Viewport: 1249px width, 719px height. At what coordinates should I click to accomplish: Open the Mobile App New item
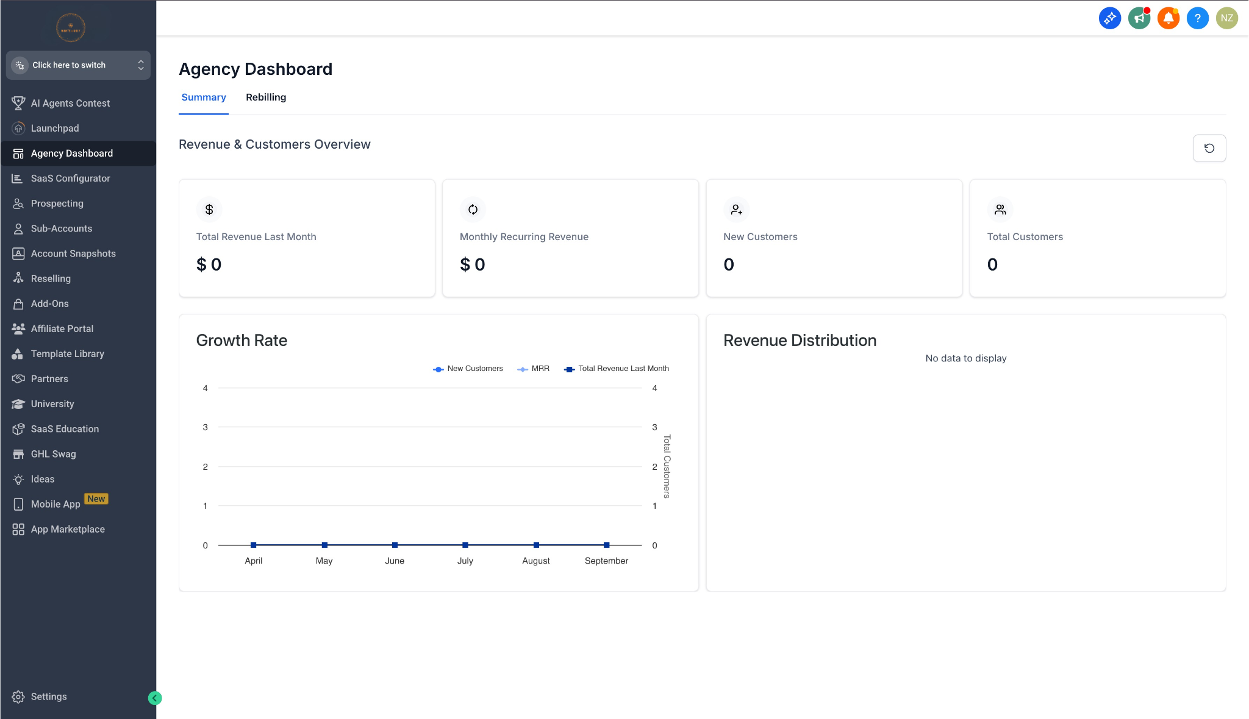(x=55, y=505)
